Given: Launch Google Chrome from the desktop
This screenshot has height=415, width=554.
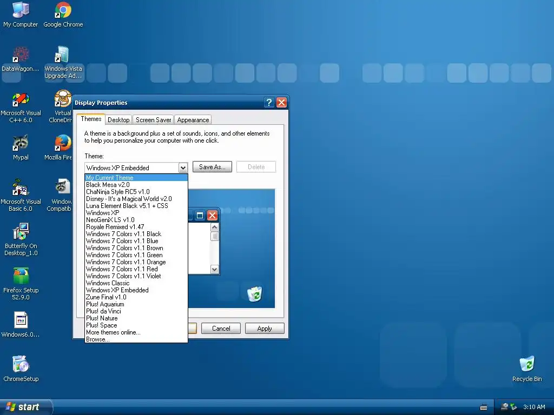Looking at the screenshot, I should (63, 15).
